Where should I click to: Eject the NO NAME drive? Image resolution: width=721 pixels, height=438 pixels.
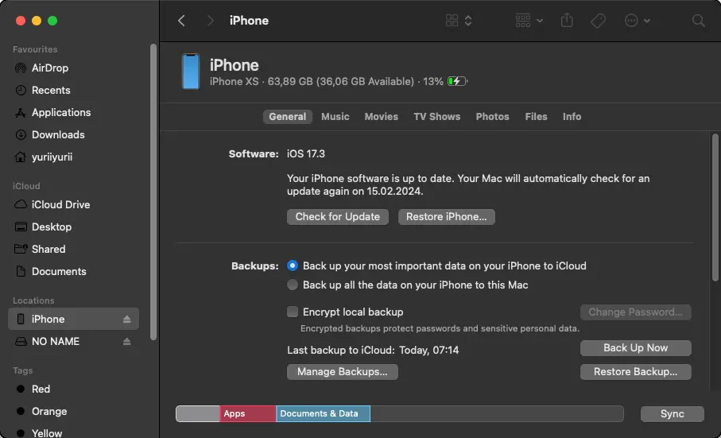tap(127, 342)
